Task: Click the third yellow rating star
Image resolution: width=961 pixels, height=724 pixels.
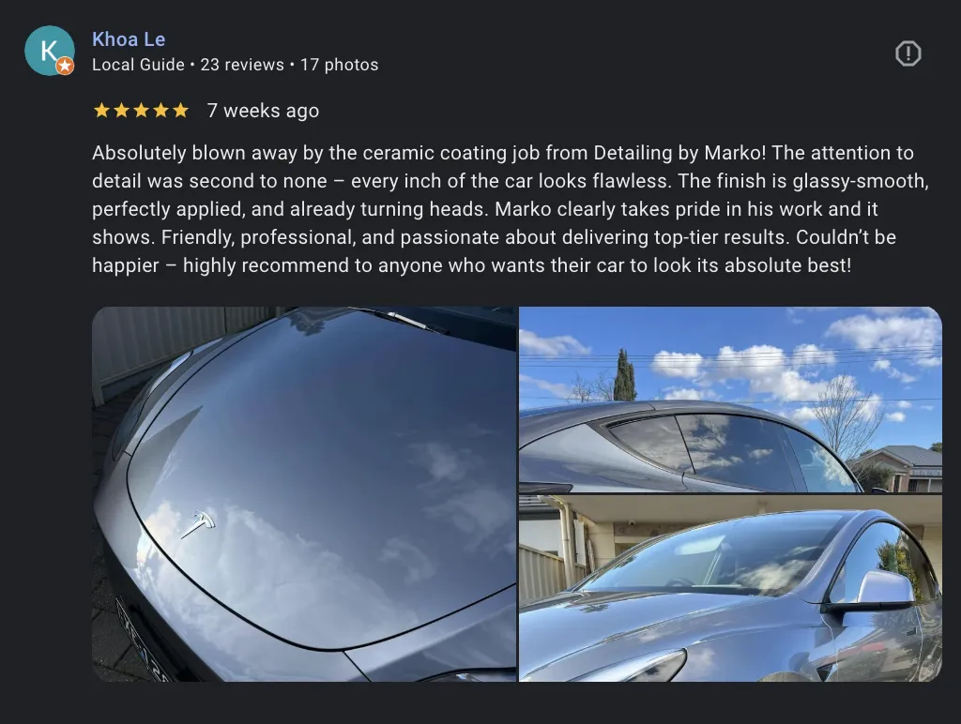Action: point(141,111)
